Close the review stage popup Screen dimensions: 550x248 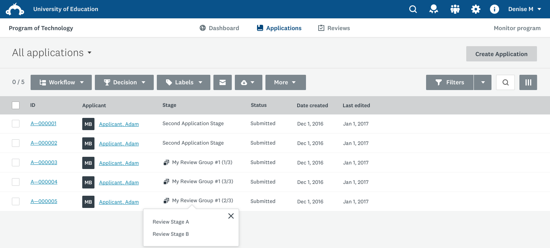231,216
